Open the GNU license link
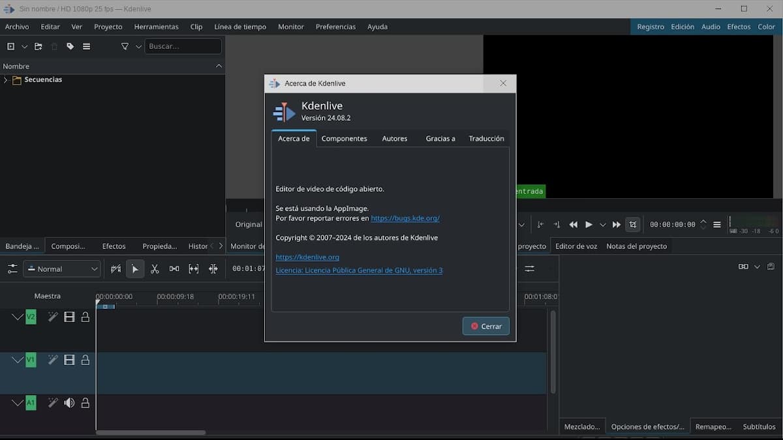 point(359,271)
